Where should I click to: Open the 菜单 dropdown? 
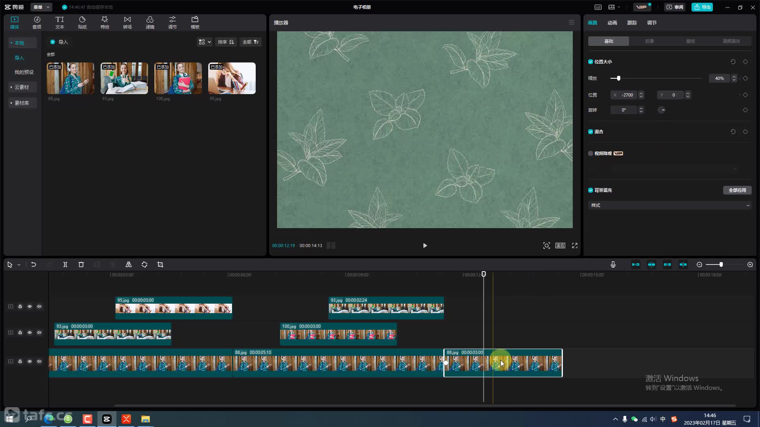coord(41,7)
